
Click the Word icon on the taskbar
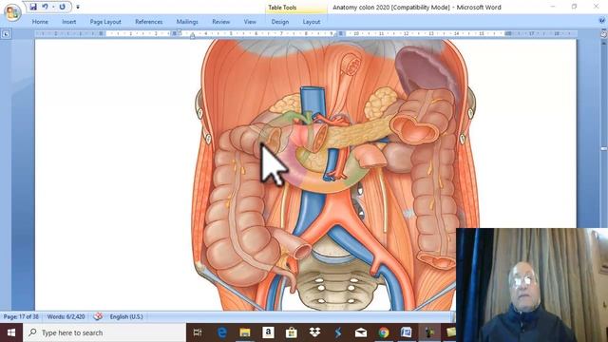coord(407,332)
